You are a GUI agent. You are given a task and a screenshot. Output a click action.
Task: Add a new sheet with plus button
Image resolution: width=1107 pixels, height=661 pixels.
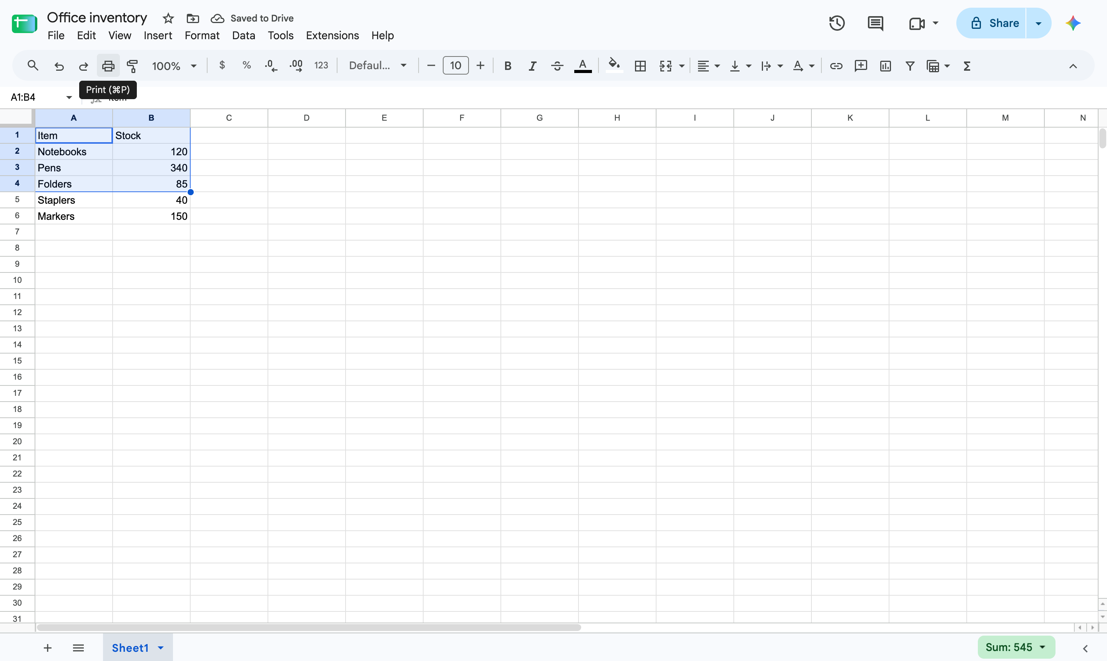tap(48, 648)
